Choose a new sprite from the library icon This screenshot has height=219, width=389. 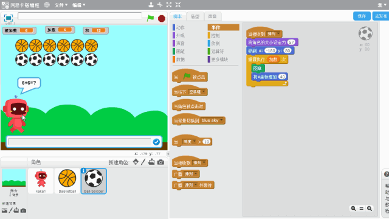tap(136, 162)
